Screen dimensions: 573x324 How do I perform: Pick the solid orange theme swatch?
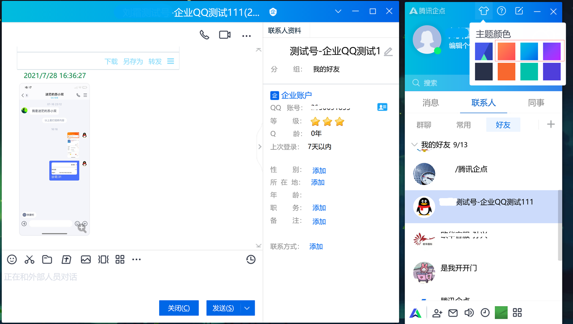tap(507, 71)
